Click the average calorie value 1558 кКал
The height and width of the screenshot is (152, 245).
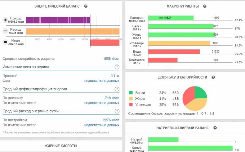111,58
